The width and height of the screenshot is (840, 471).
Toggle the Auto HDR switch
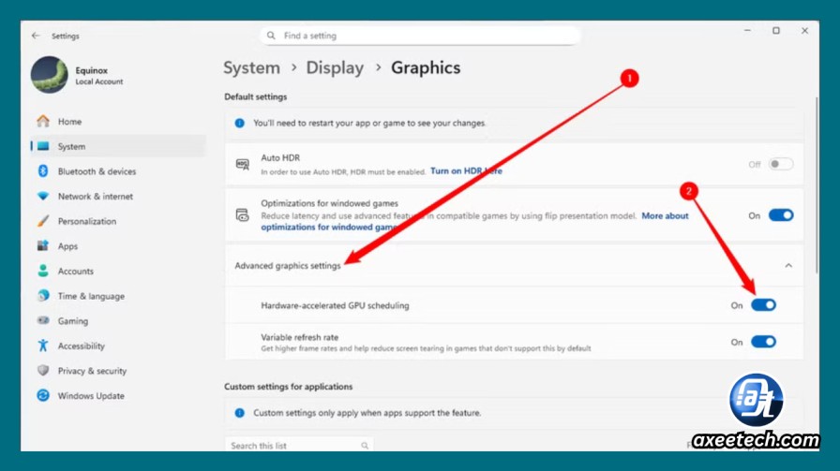(781, 164)
